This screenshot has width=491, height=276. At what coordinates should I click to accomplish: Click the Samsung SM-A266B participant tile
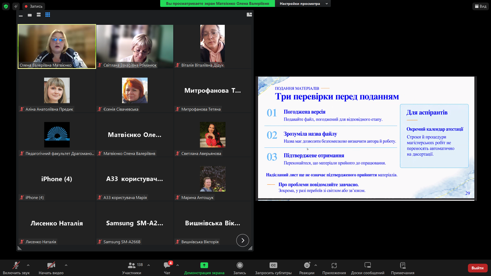(x=135, y=223)
